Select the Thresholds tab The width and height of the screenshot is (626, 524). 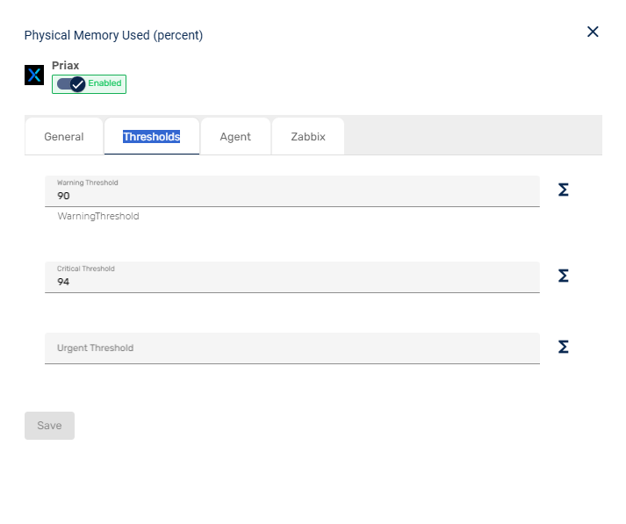click(152, 137)
